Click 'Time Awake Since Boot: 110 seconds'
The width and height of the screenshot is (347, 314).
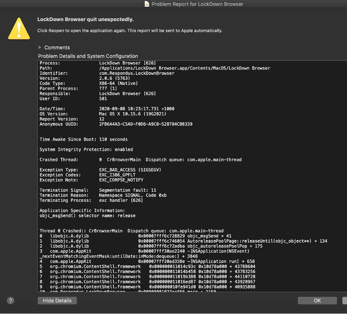click(84, 139)
